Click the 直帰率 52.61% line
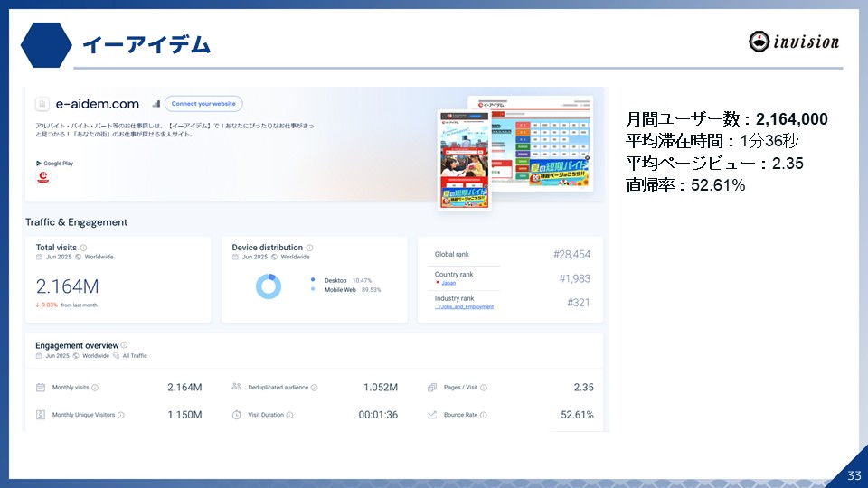Screen dimensions: 868x488 pos(686,184)
